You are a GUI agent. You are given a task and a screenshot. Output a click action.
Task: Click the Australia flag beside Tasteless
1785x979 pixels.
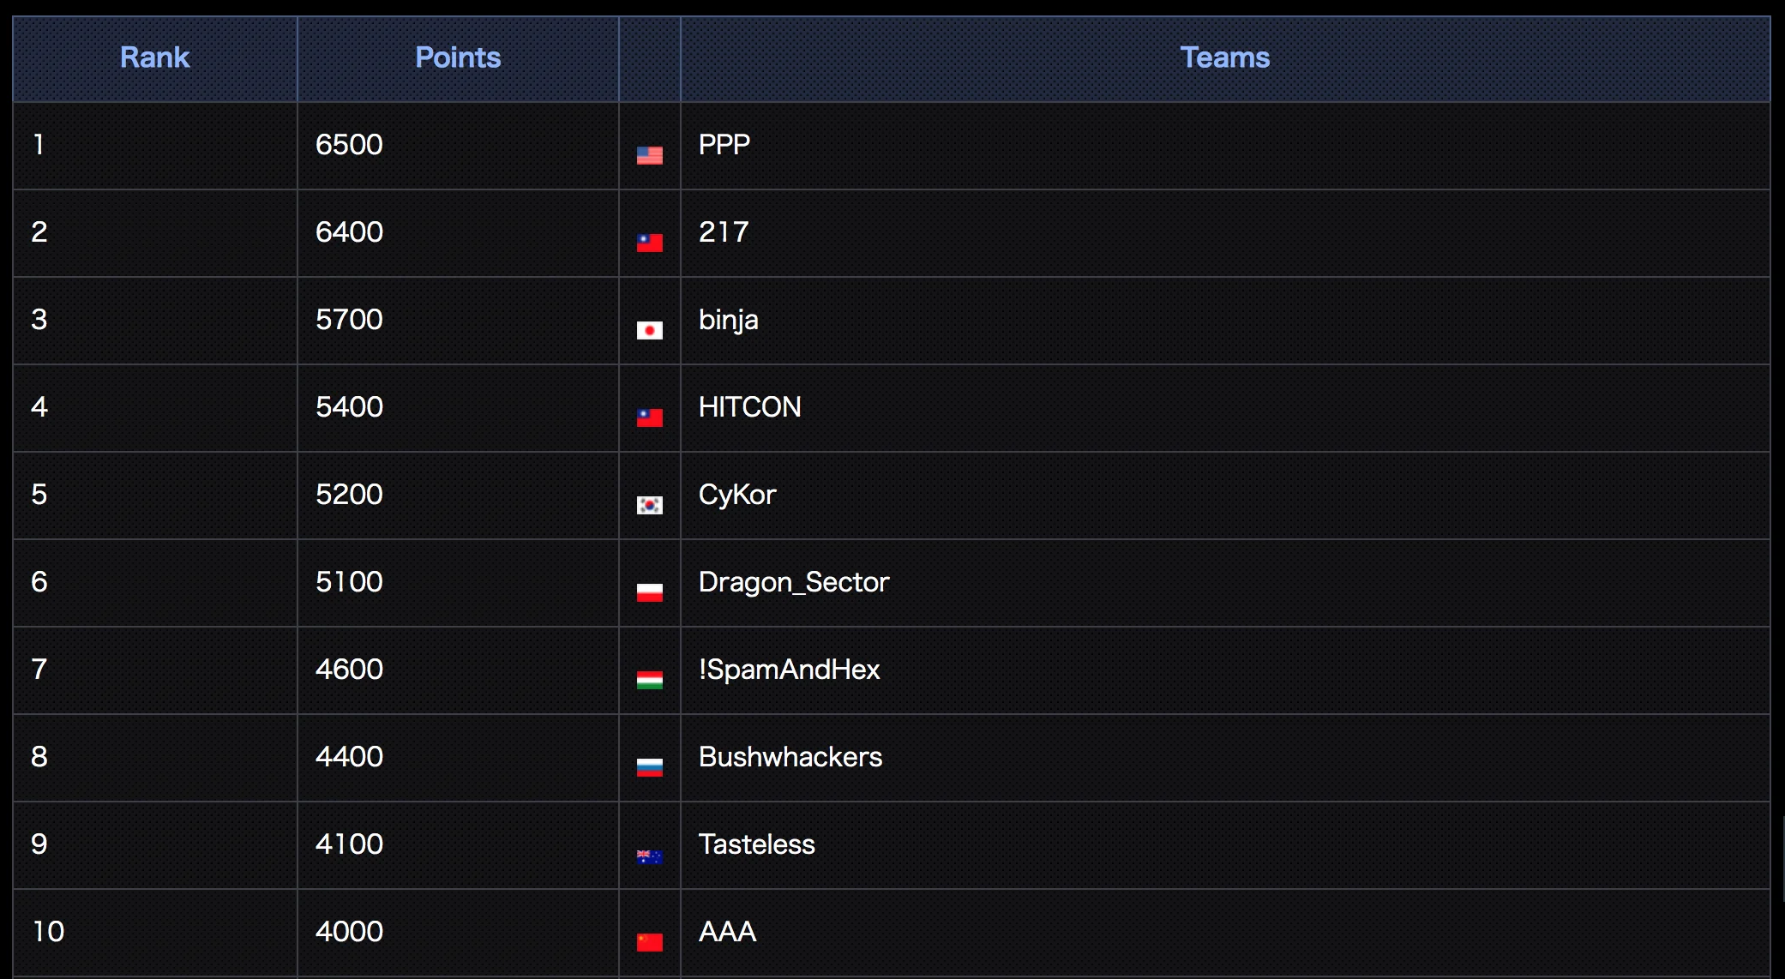click(649, 856)
